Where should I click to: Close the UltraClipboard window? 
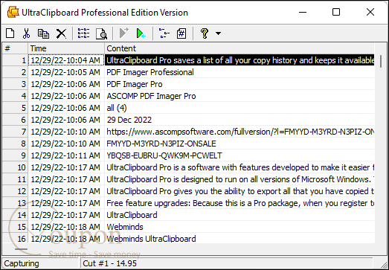pos(370,12)
